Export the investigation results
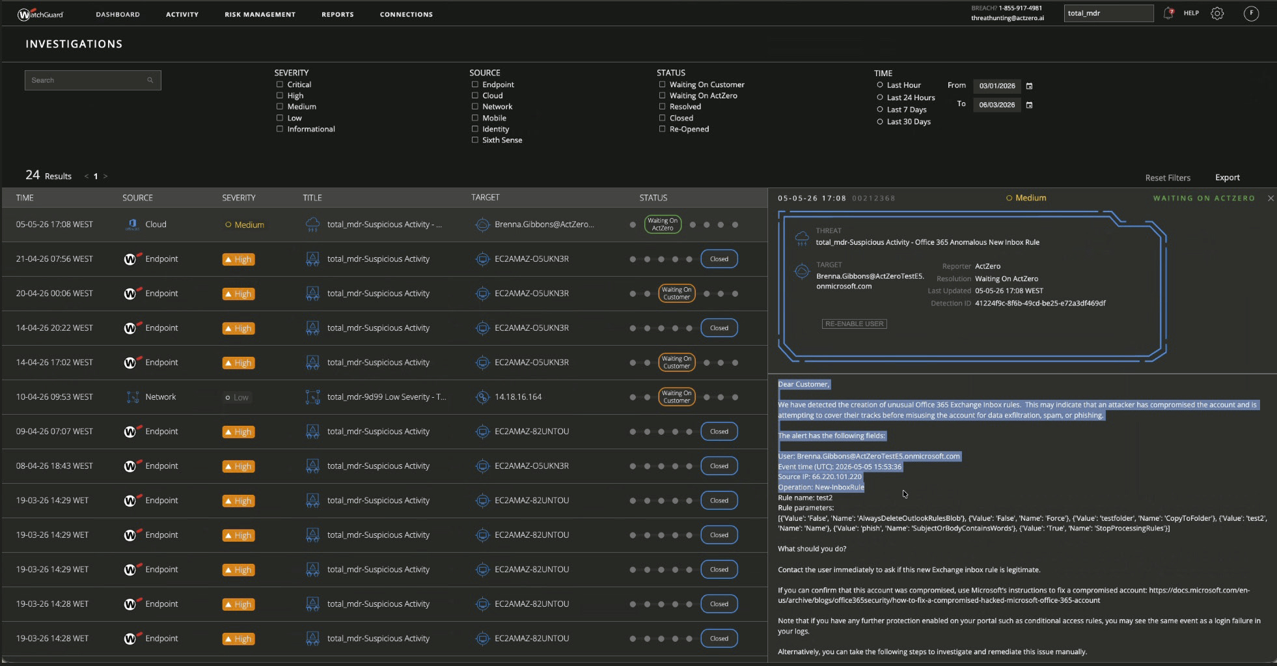This screenshot has width=1277, height=666. point(1228,178)
